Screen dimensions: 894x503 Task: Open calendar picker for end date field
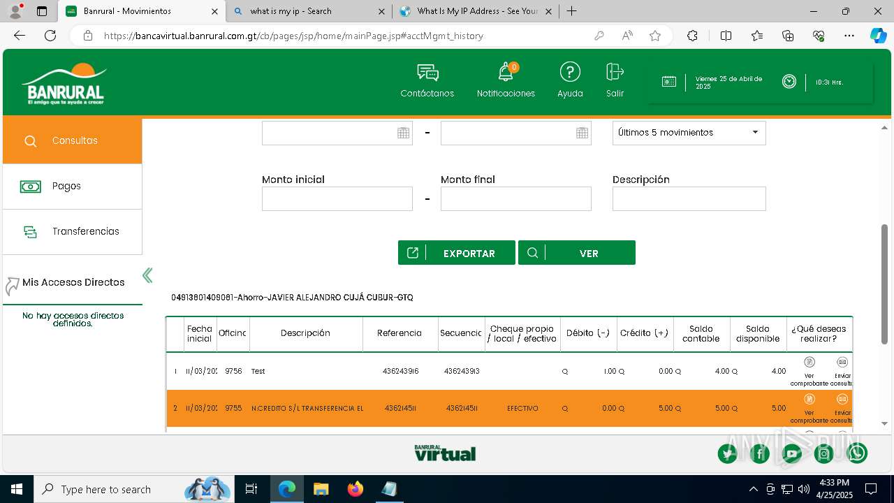582,133
